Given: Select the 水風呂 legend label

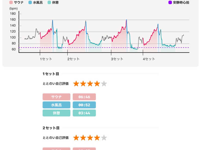Looking at the screenshot, I should 38,2.
